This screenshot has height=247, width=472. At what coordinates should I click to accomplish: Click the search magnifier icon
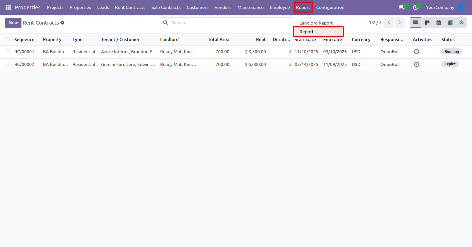pyautogui.click(x=166, y=23)
